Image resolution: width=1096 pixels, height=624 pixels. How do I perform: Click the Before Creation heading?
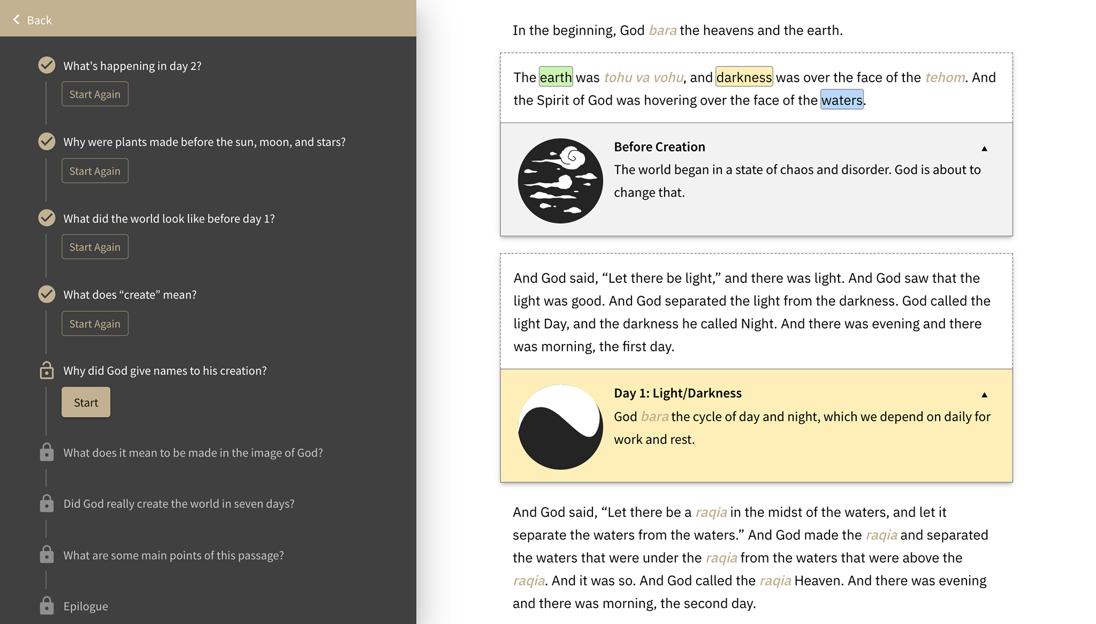[x=659, y=147]
